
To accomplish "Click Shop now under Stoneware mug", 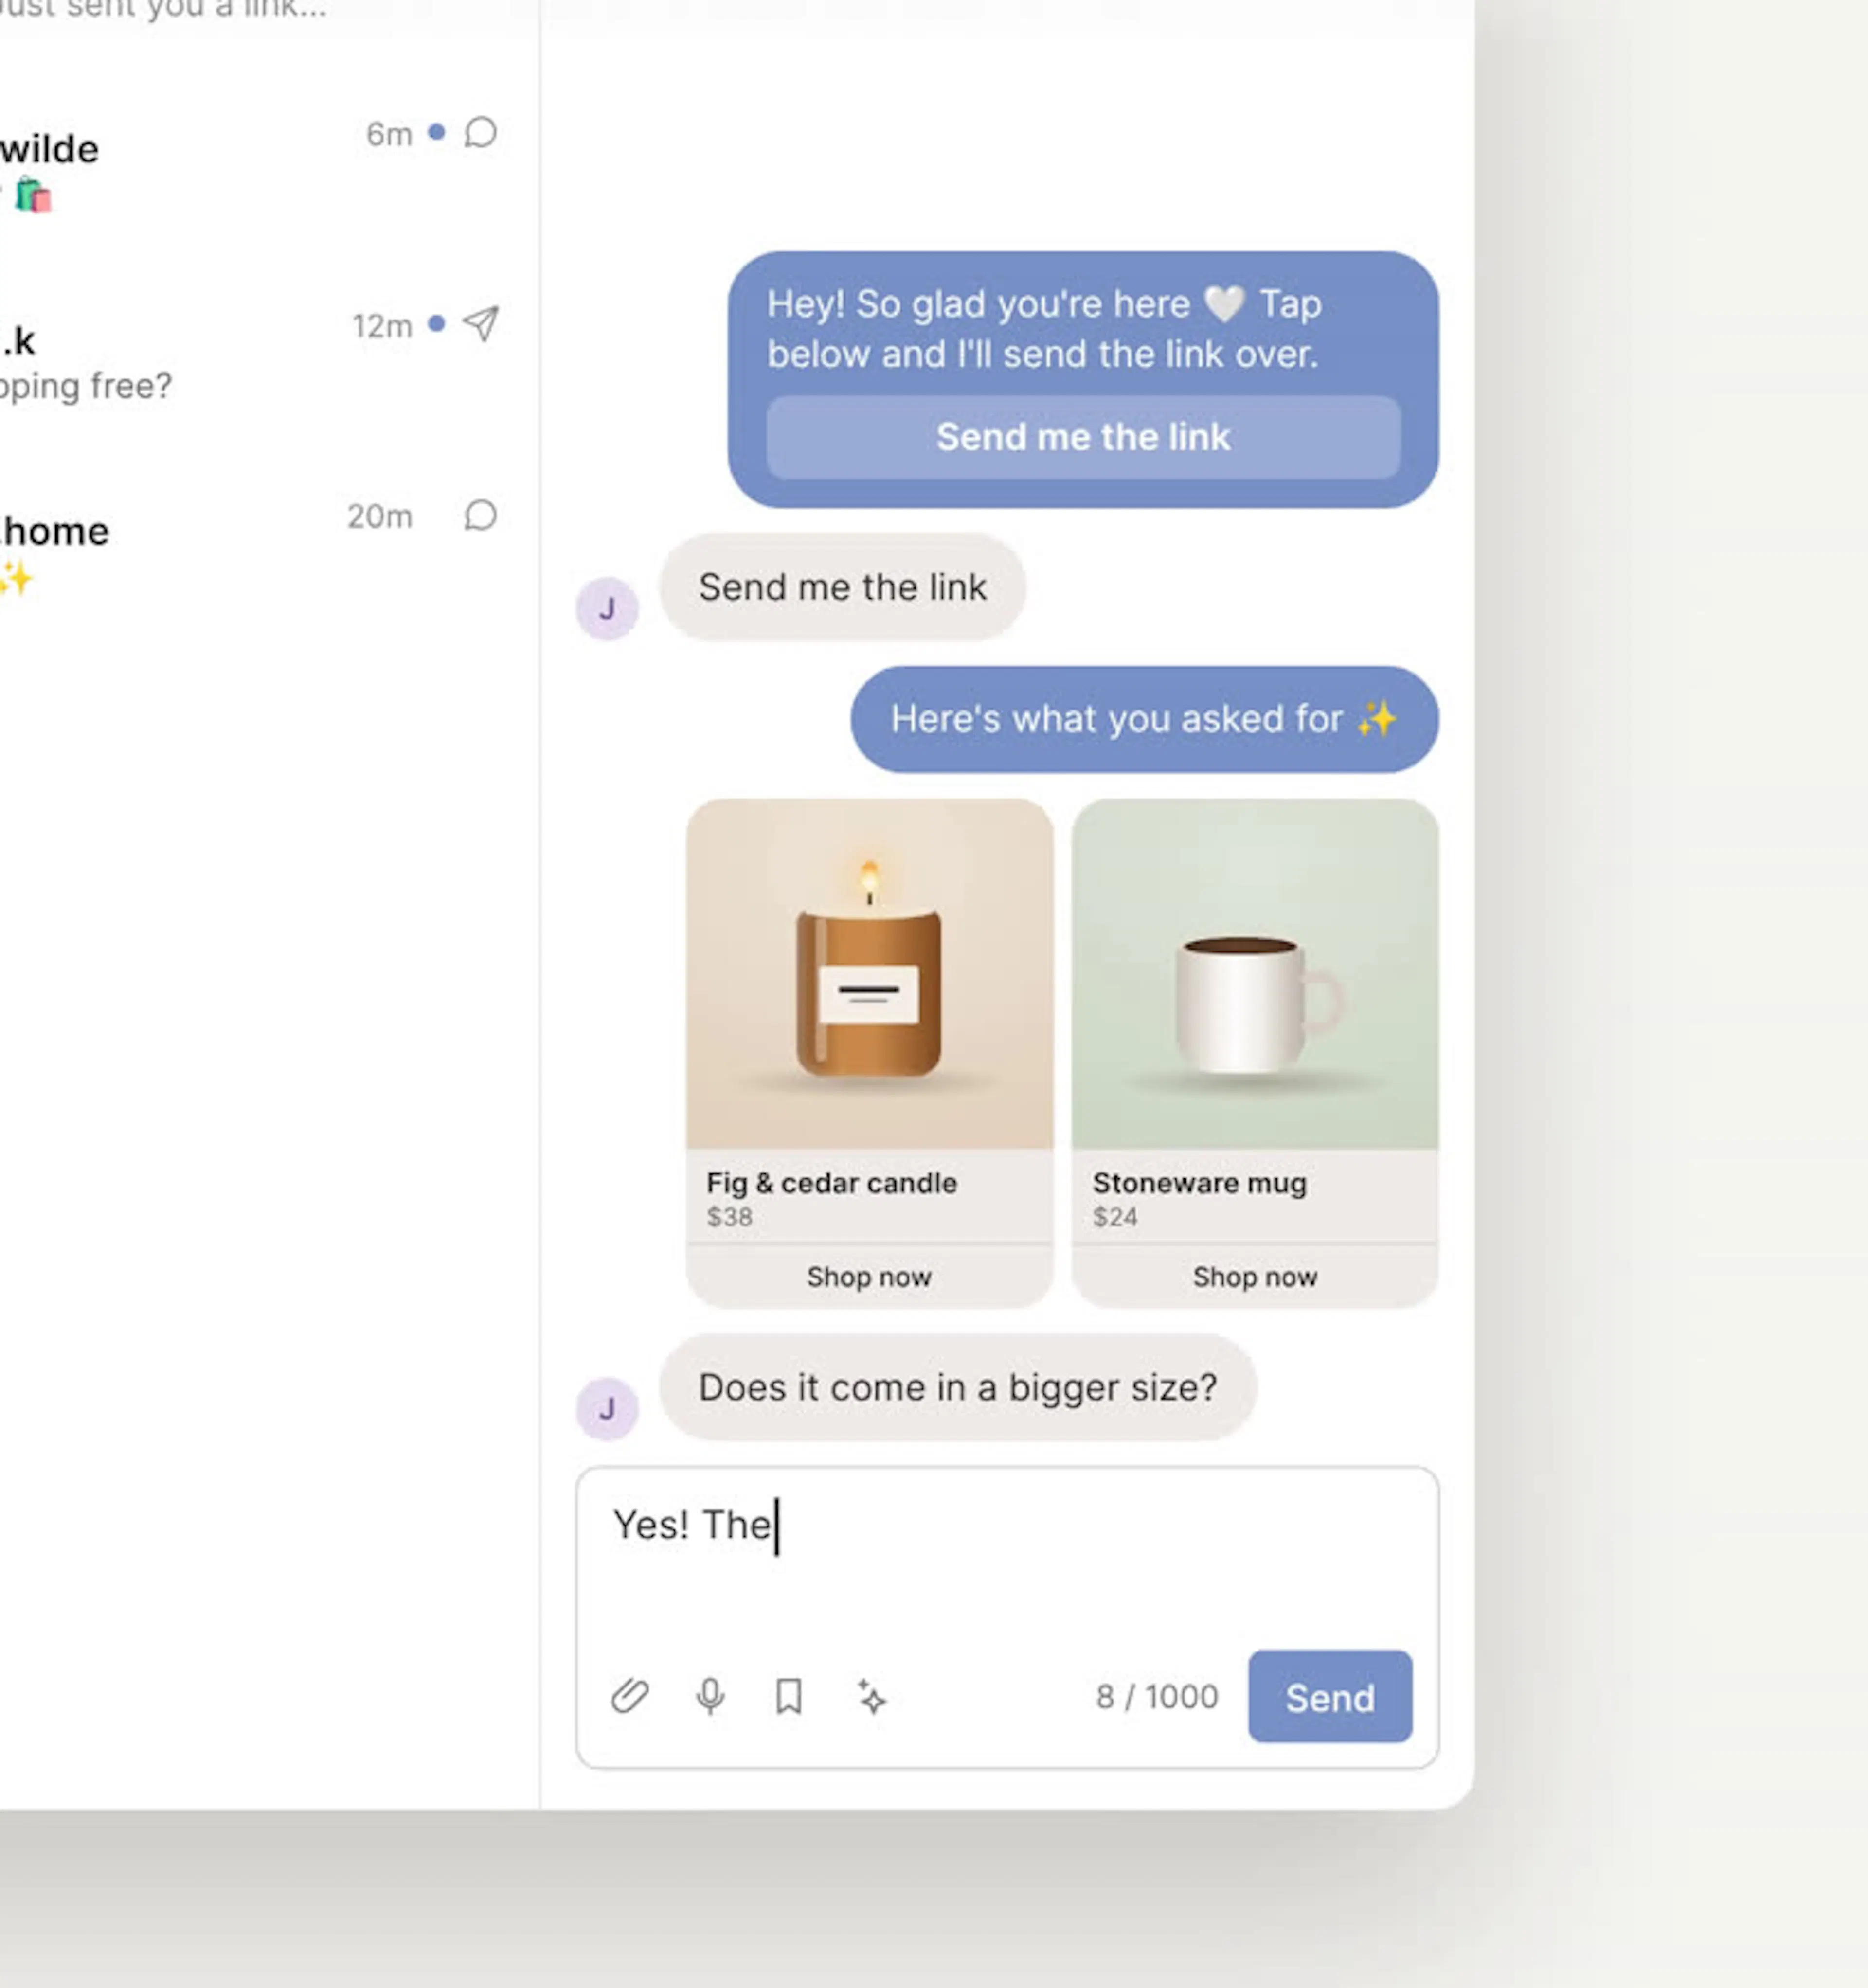I will (x=1255, y=1276).
